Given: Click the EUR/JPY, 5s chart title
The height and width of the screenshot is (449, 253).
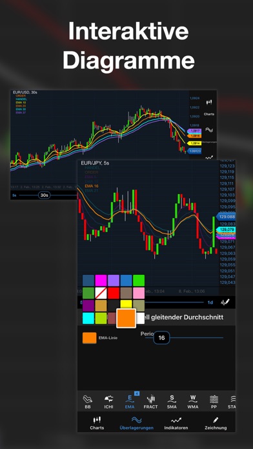Looking at the screenshot, I should (95, 163).
